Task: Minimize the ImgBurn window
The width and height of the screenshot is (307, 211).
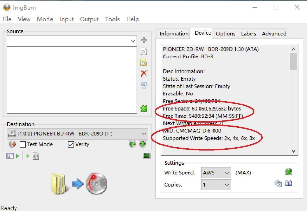Action: 255,8
